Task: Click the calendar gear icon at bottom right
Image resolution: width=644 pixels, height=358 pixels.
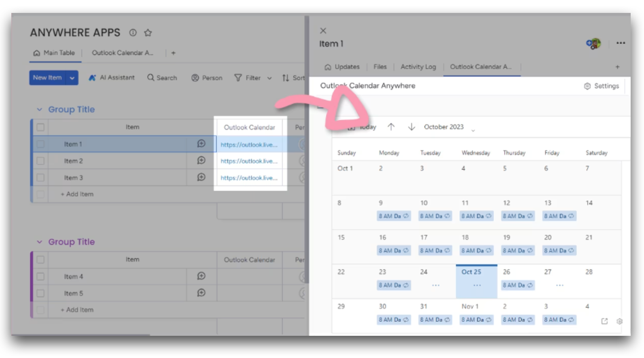Action: point(619,321)
